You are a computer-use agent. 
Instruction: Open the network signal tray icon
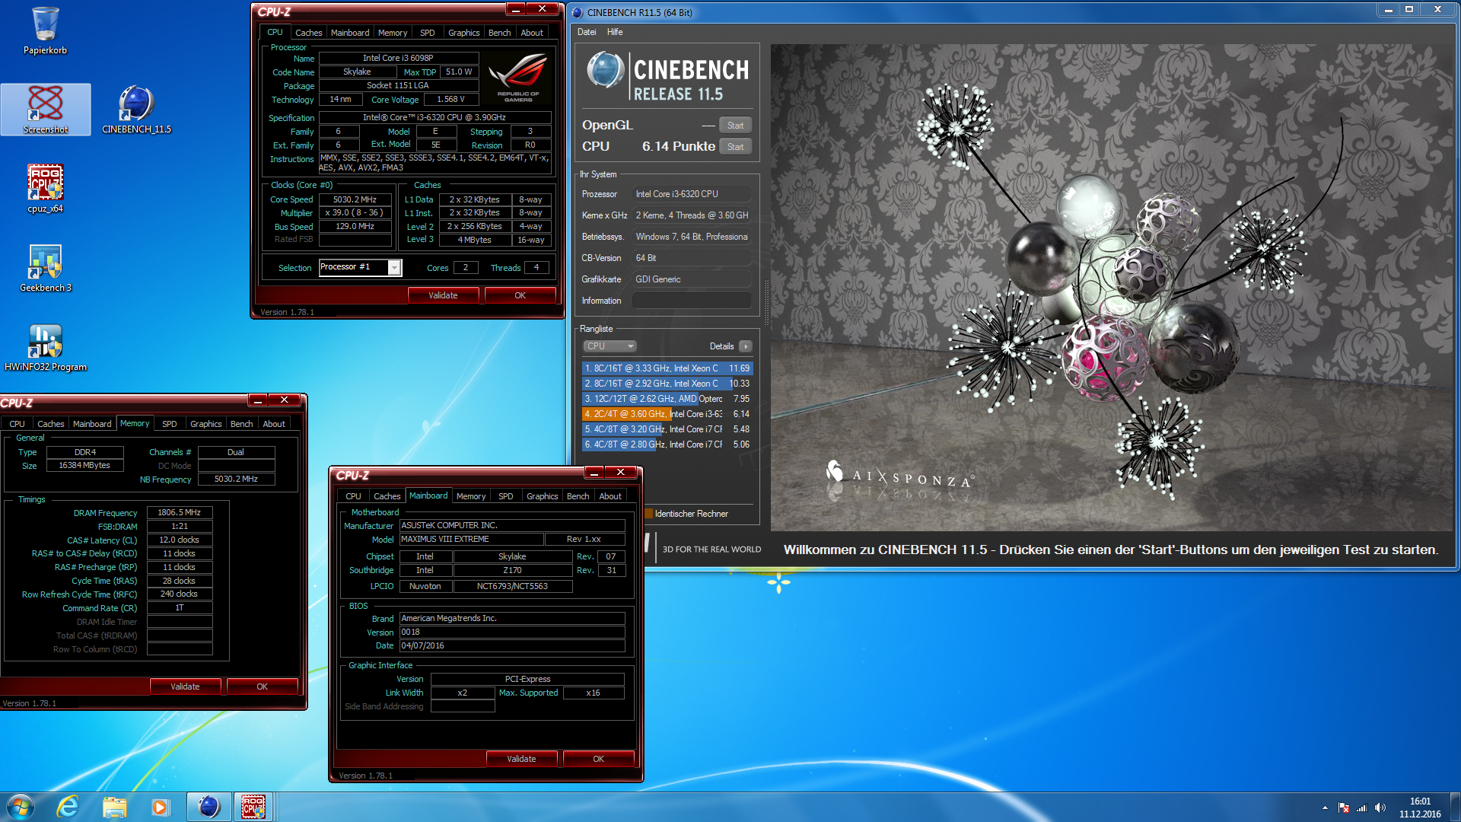(1361, 808)
